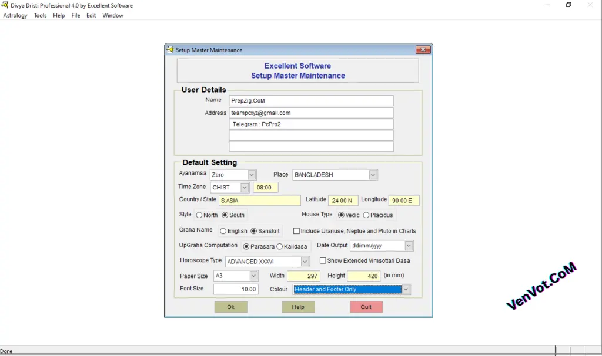Select Placidus house type
Screen dimensions: 602x356
(378, 215)
